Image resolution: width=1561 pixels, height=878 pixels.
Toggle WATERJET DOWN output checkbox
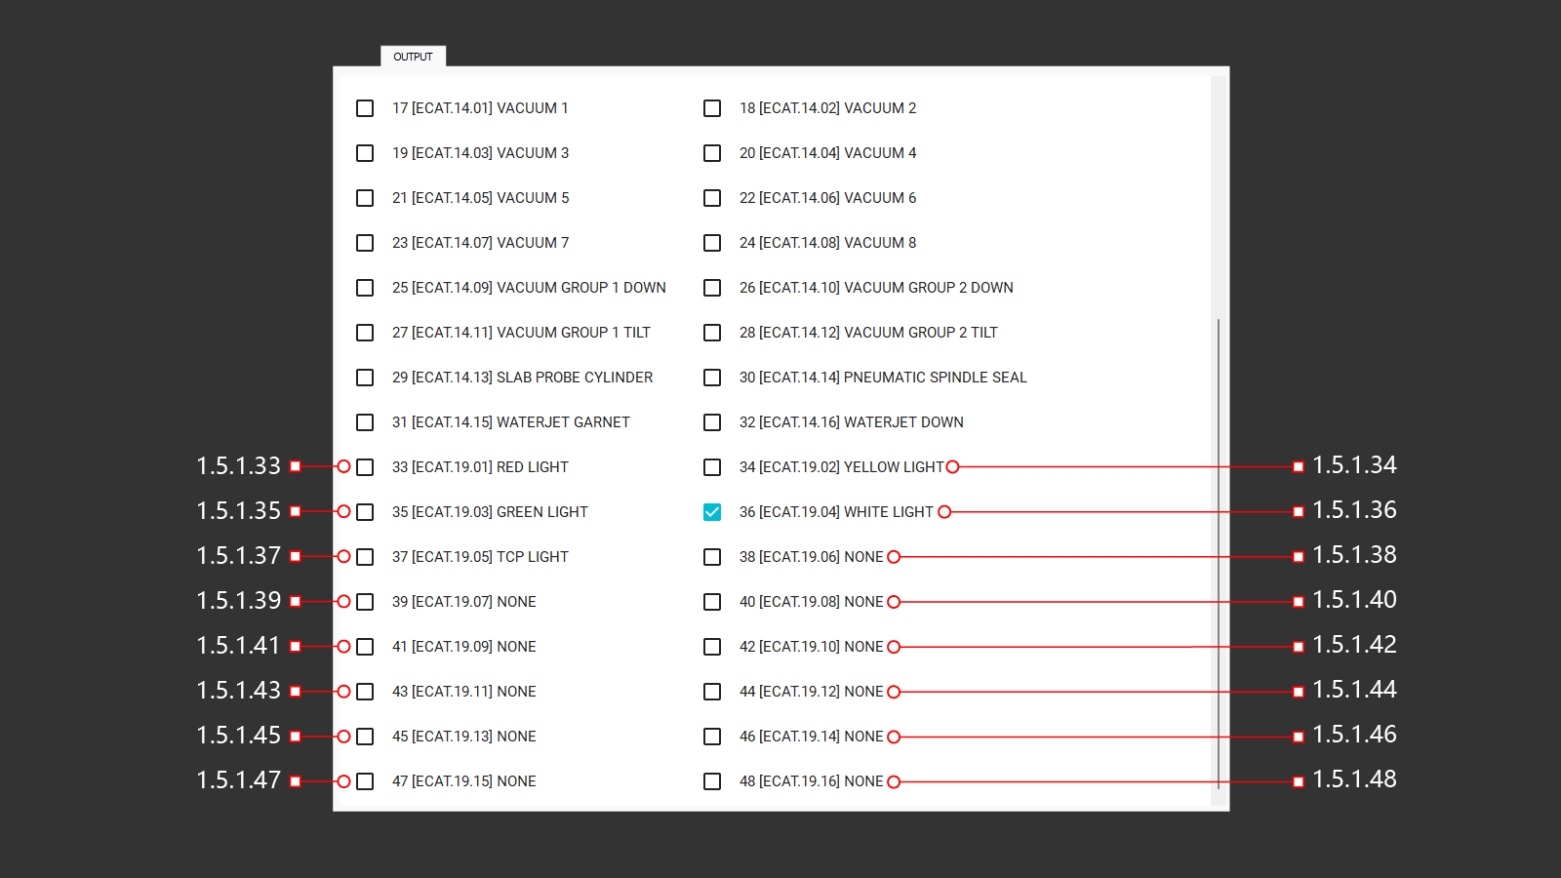tap(712, 422)
